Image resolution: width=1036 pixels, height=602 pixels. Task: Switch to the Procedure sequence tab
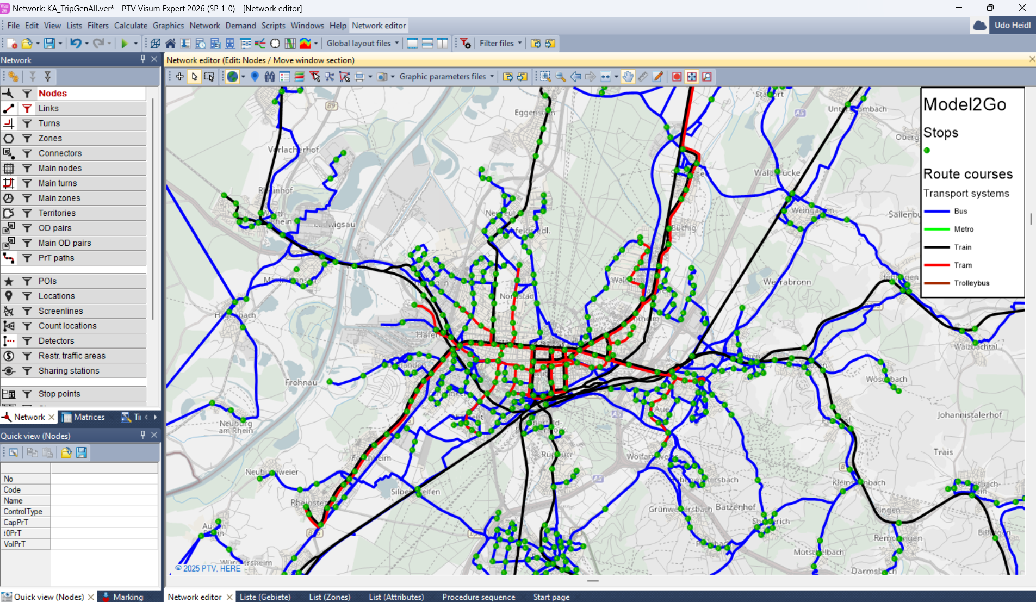(x=478, y=597)
